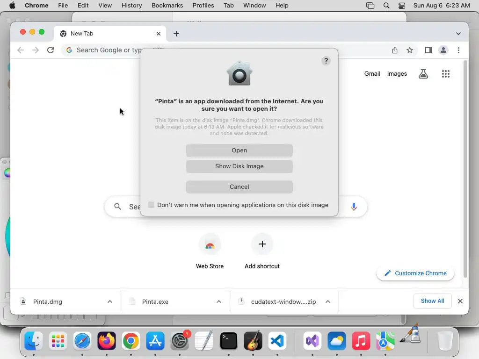Click the Google search box
The height and width of the screenshot is (359, 479).
(x=235, y=207)
